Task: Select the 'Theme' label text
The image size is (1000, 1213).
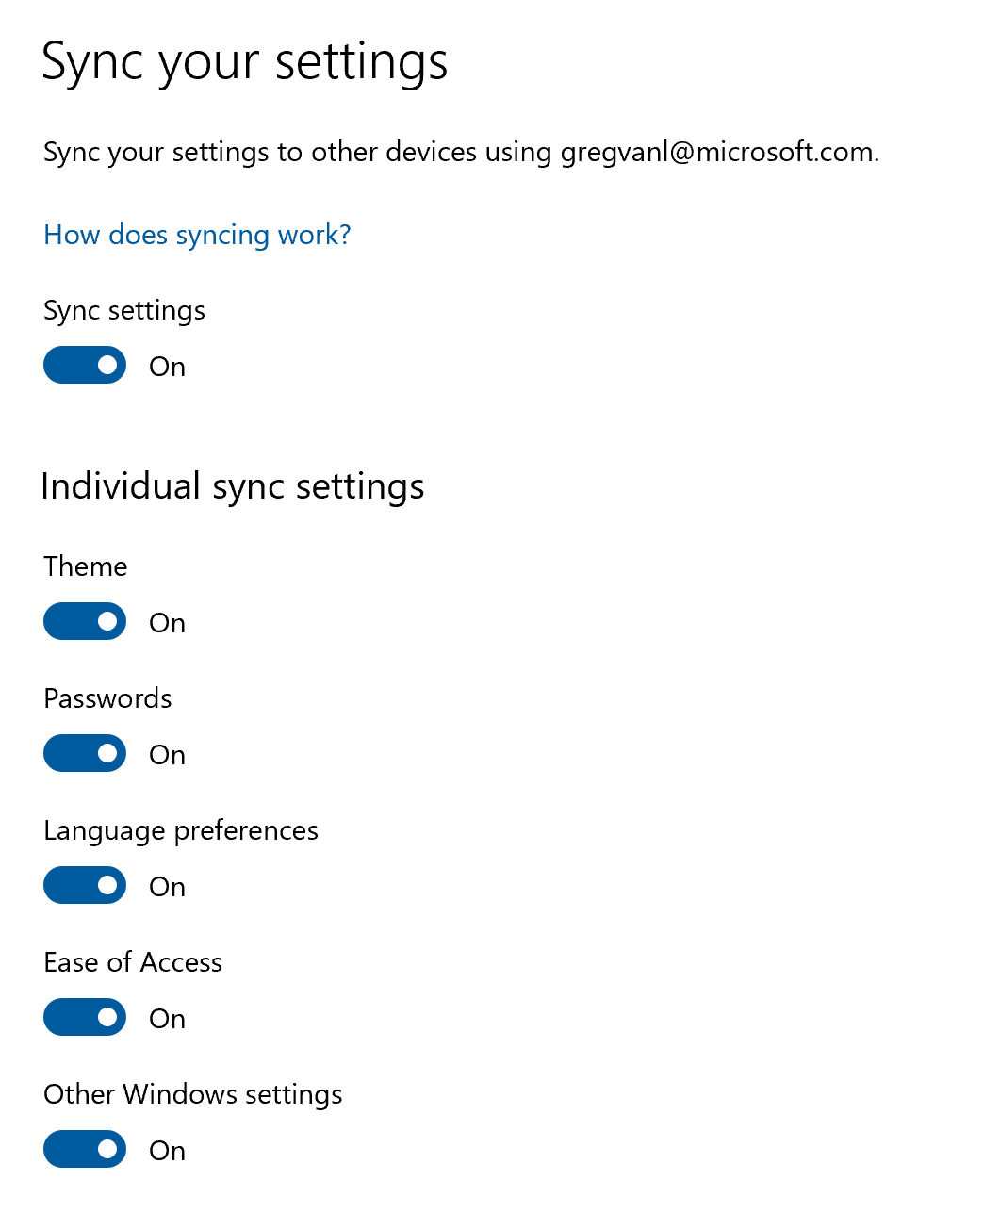Action: pyautogui.click(x=85, y=566)
